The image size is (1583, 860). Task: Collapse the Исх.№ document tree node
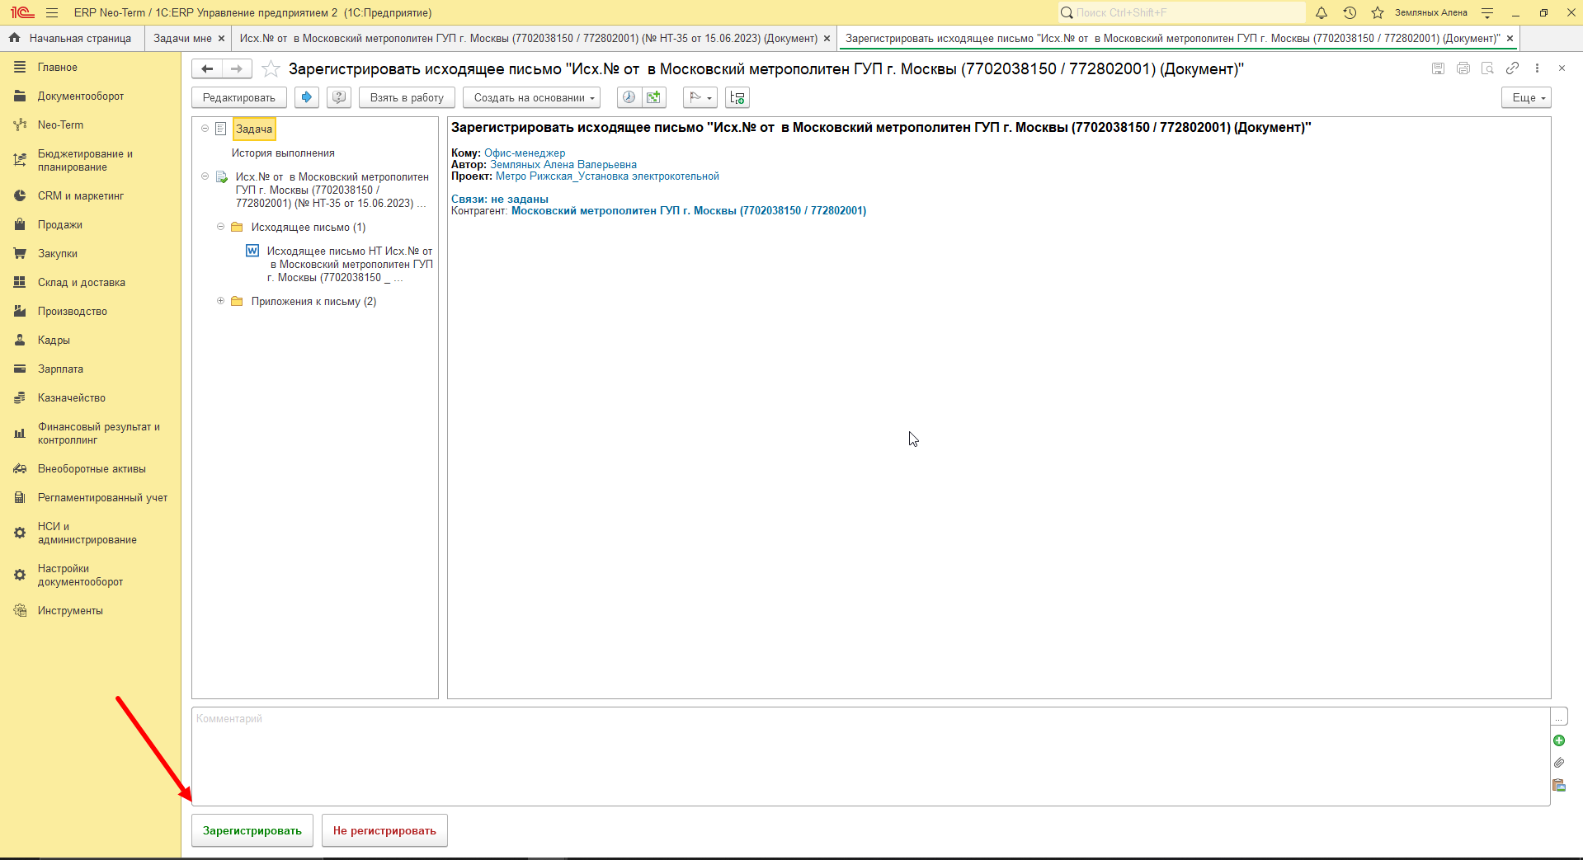pyautogui.click(x=205, y=176)
